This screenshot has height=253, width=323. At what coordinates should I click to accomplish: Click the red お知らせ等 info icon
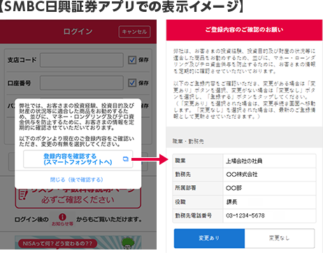(x=62, y=217)
